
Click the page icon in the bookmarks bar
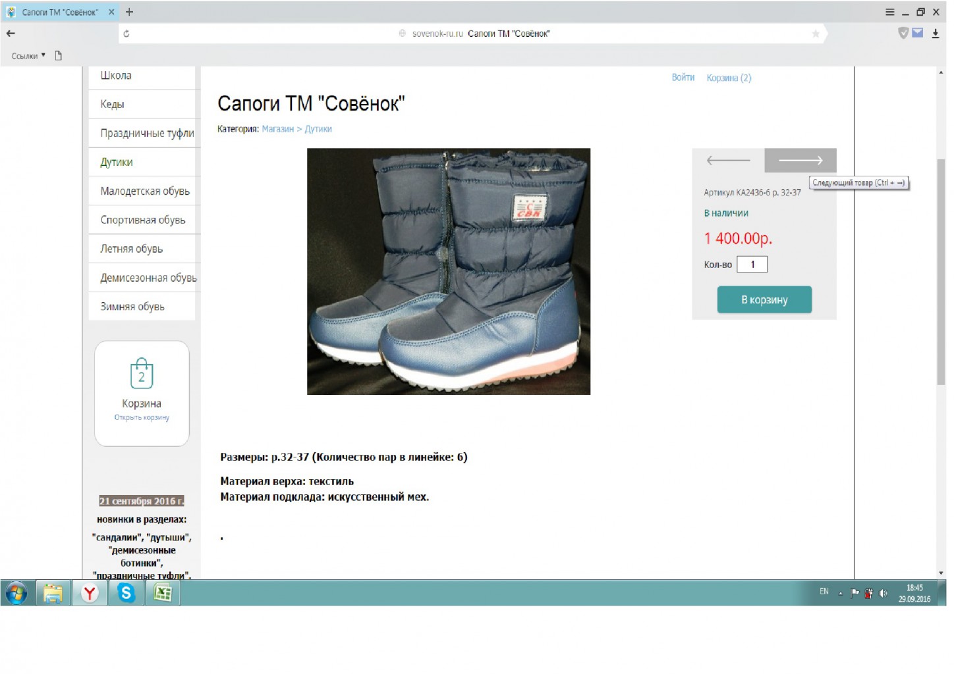59,55
